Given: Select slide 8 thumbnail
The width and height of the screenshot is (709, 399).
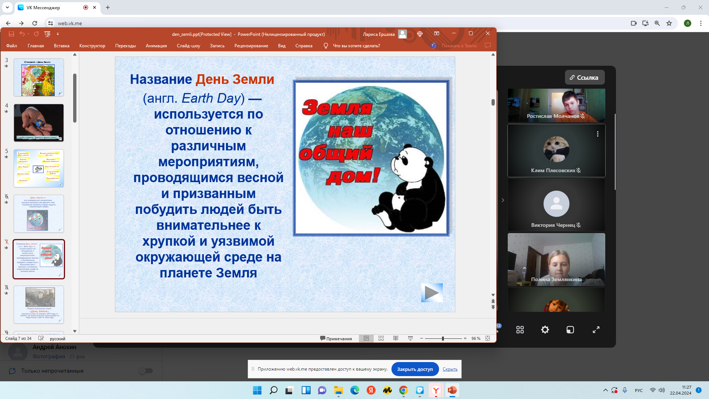Looking at the screenshot, I should pos(39,305).
